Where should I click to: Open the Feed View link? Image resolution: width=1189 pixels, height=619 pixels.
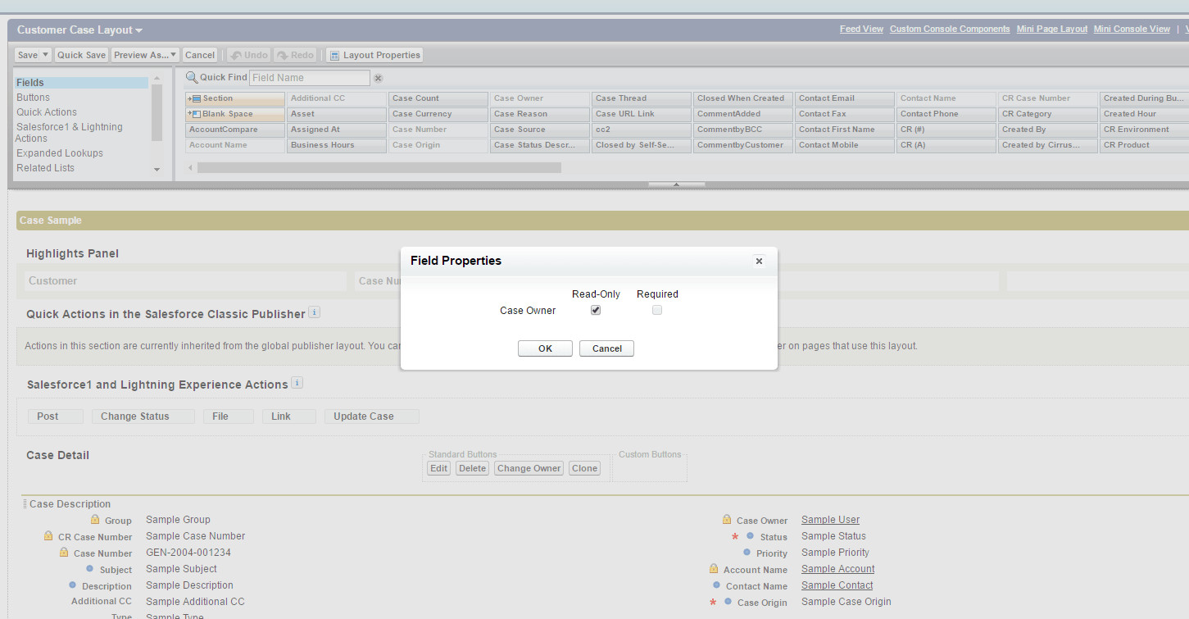[x=861, y=29]
